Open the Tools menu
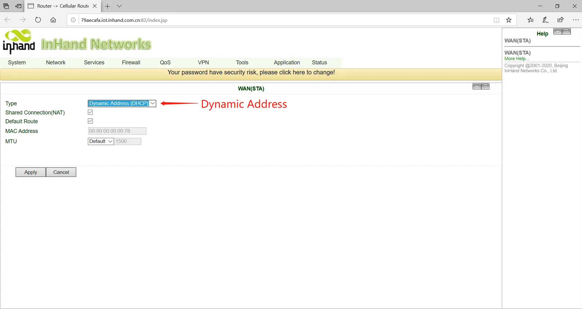 242,63
